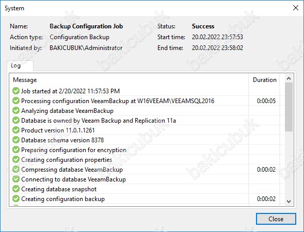The image size is (304, 232).
Task: Click check icon beside 'Database is owned by Veeam'
Action: [16, 120]
